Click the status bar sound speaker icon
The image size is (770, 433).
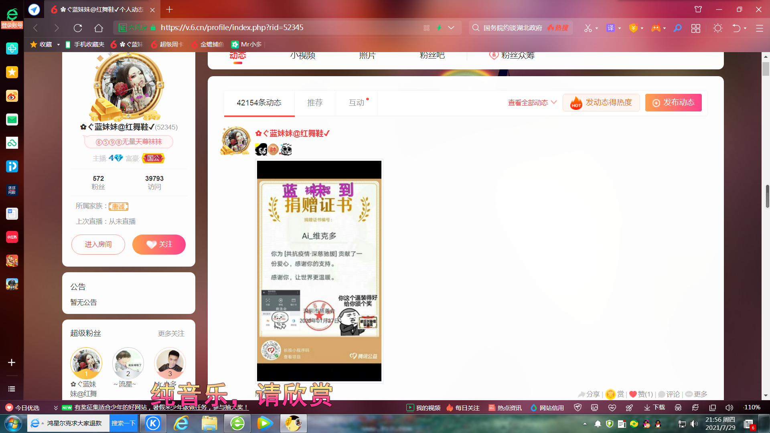(729, 407)
